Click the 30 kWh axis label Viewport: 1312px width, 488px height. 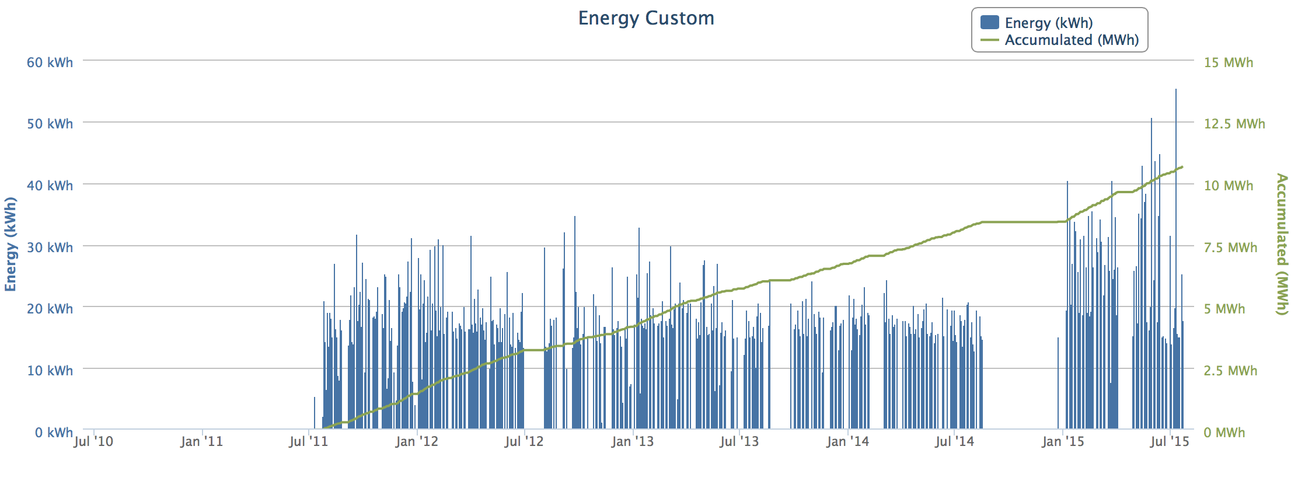click(x=50, y=248)
